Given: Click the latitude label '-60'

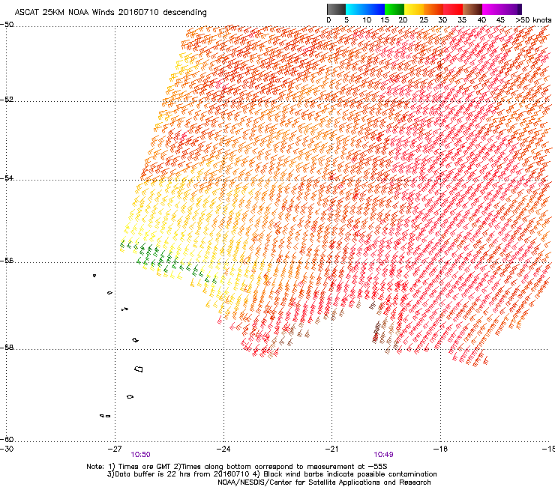Looking at the screenshot, I should tap(7, 440).
